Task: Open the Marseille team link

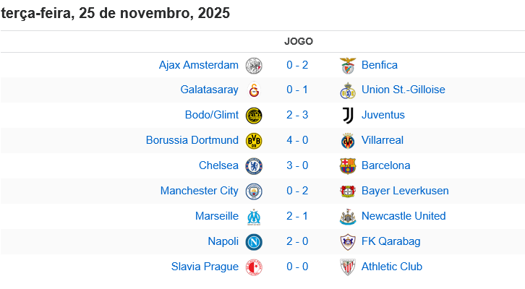Action: 217,216
